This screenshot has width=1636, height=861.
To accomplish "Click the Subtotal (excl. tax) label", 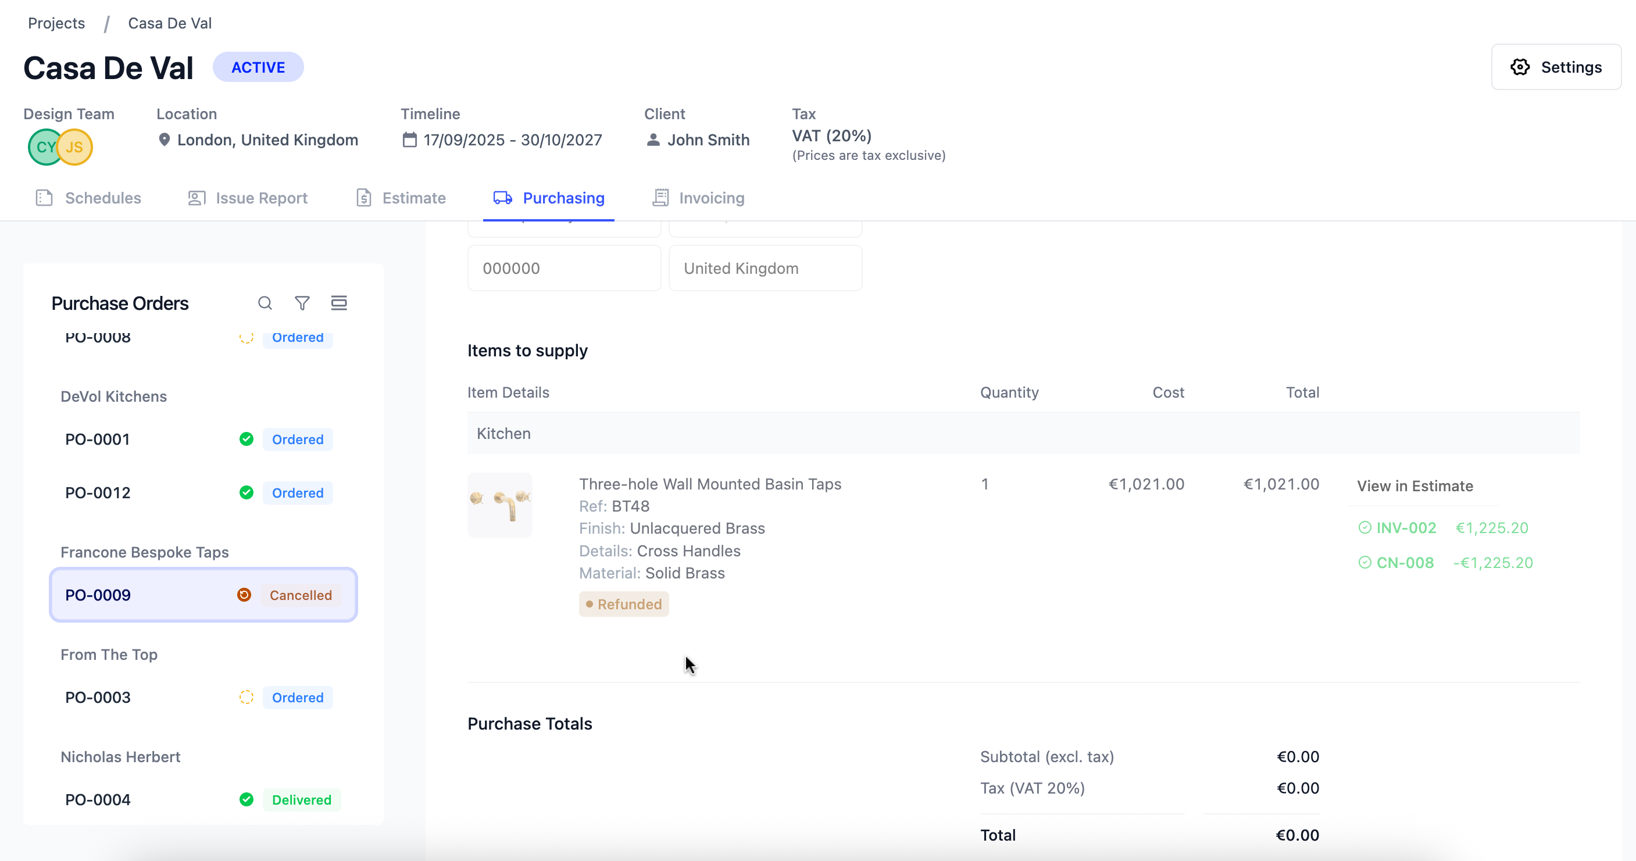I will tap(1046, 757).
